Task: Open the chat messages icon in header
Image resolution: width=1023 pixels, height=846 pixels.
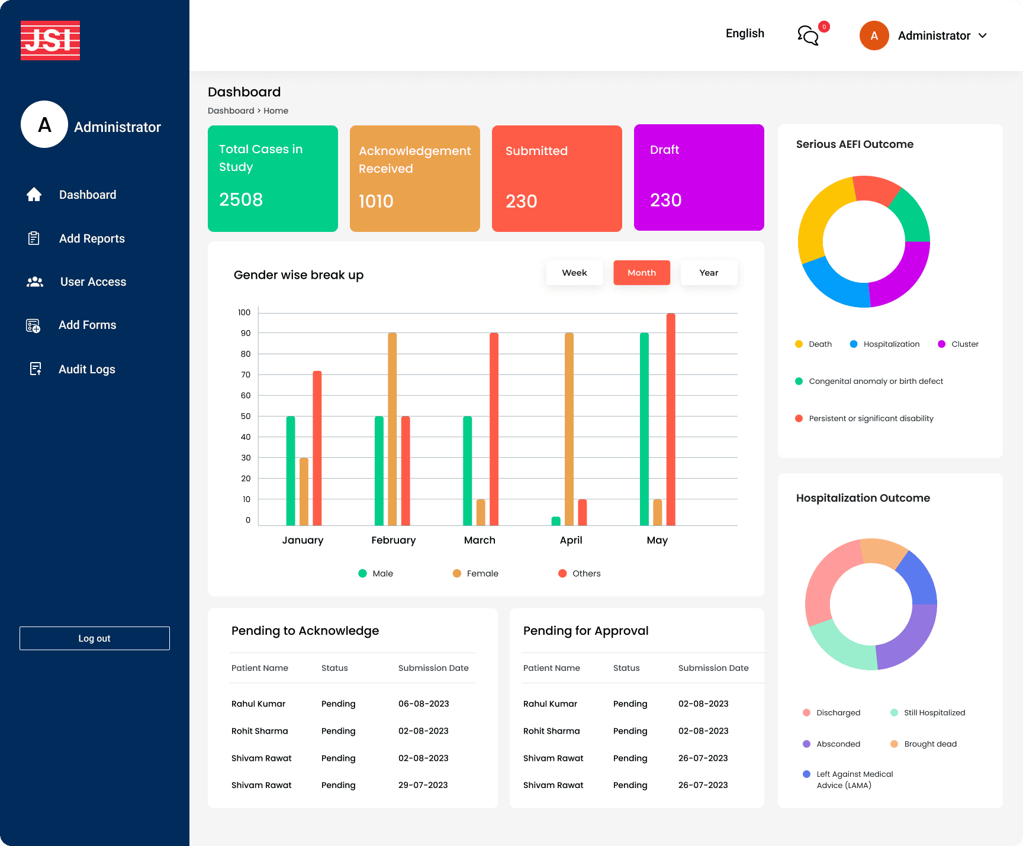Action: click(808, 35)
